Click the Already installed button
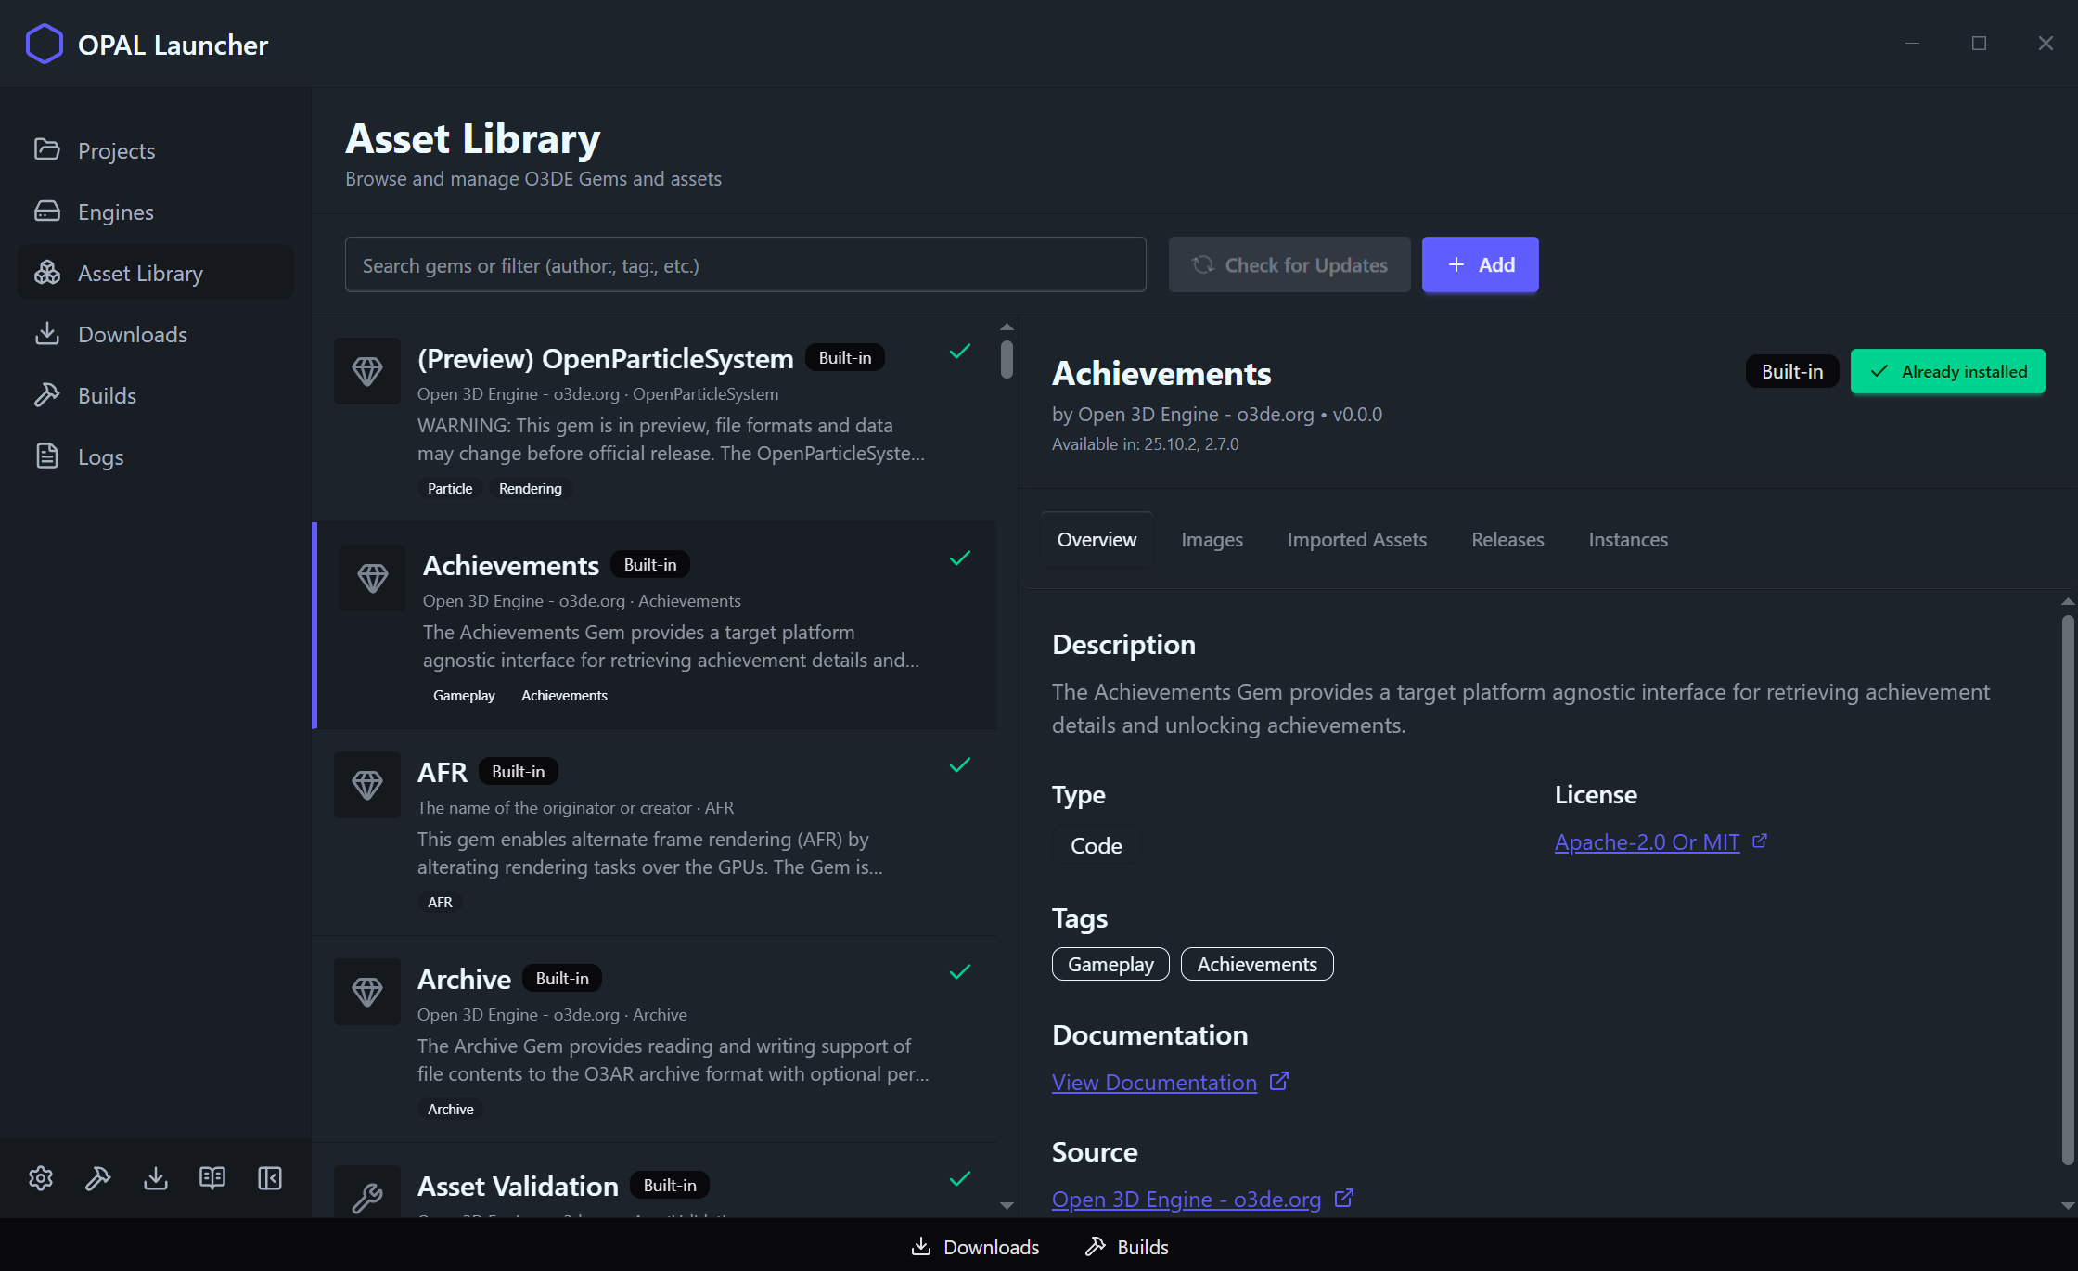Viewport: 2078px width, 1271px height. (1948, 372)
